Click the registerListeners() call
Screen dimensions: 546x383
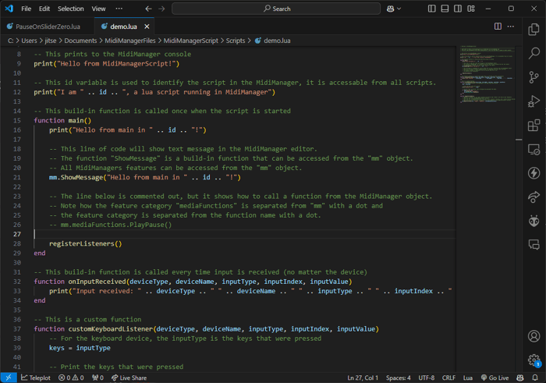(85, 243)
